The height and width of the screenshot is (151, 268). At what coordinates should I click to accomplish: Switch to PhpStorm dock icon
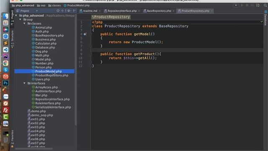(5, 56)
